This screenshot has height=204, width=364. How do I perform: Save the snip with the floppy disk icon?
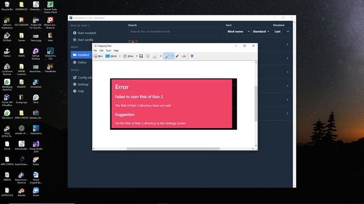pyautogui.click(x=141, y=56)
